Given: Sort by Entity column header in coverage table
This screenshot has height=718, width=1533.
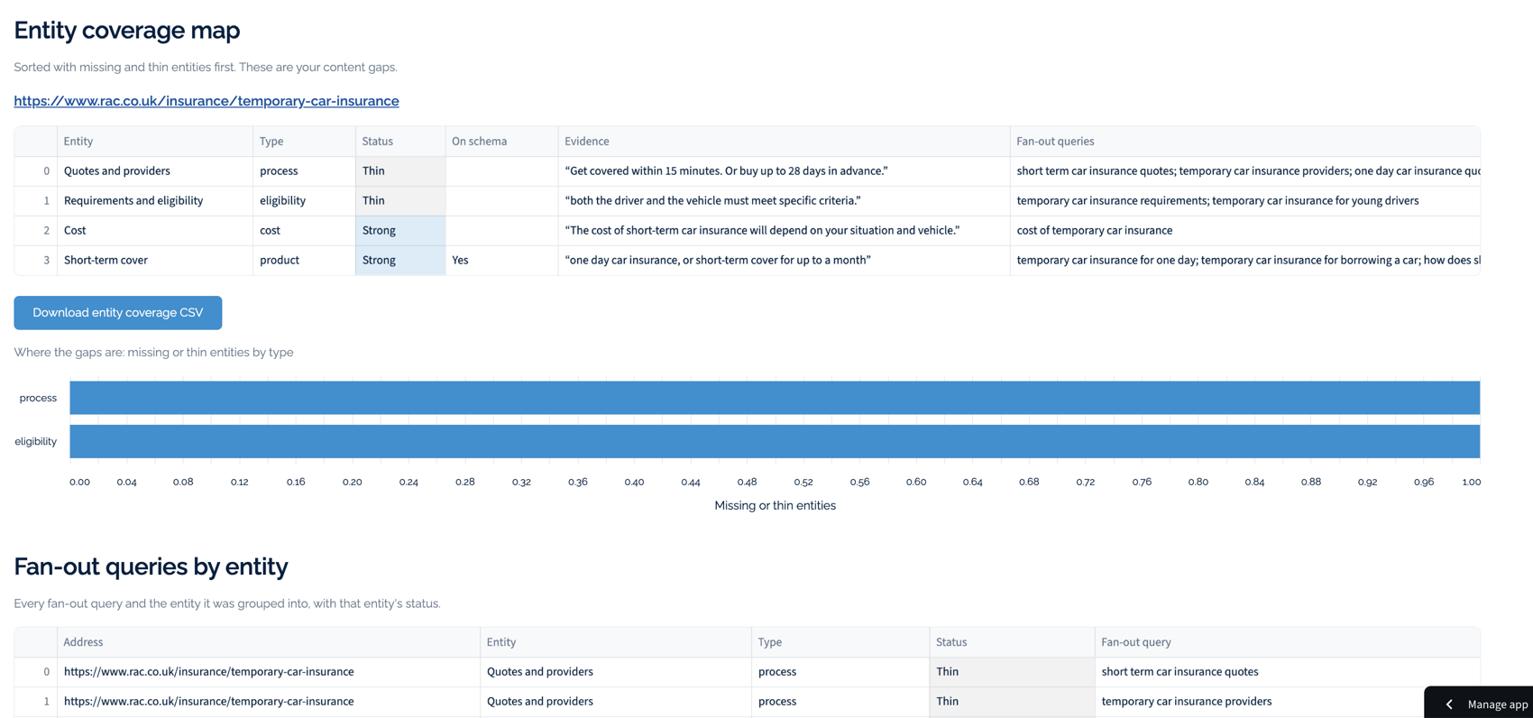Looking at the screenshot, I should 155,142.
